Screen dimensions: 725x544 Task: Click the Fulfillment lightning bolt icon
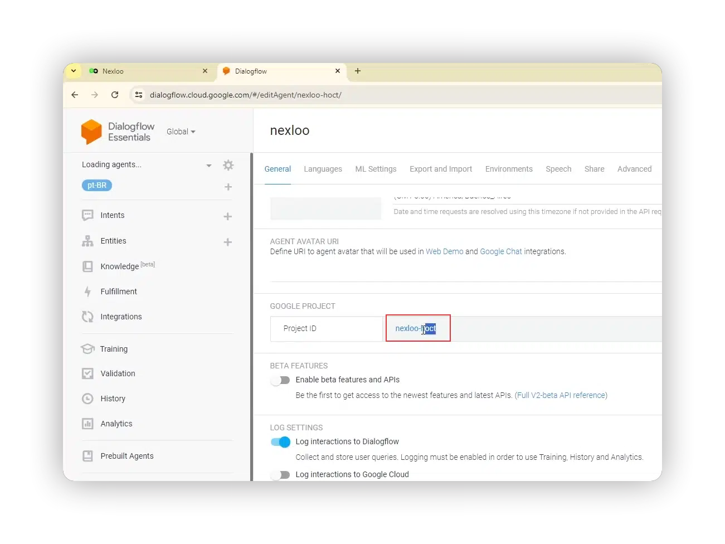click(x=87, y=292)
